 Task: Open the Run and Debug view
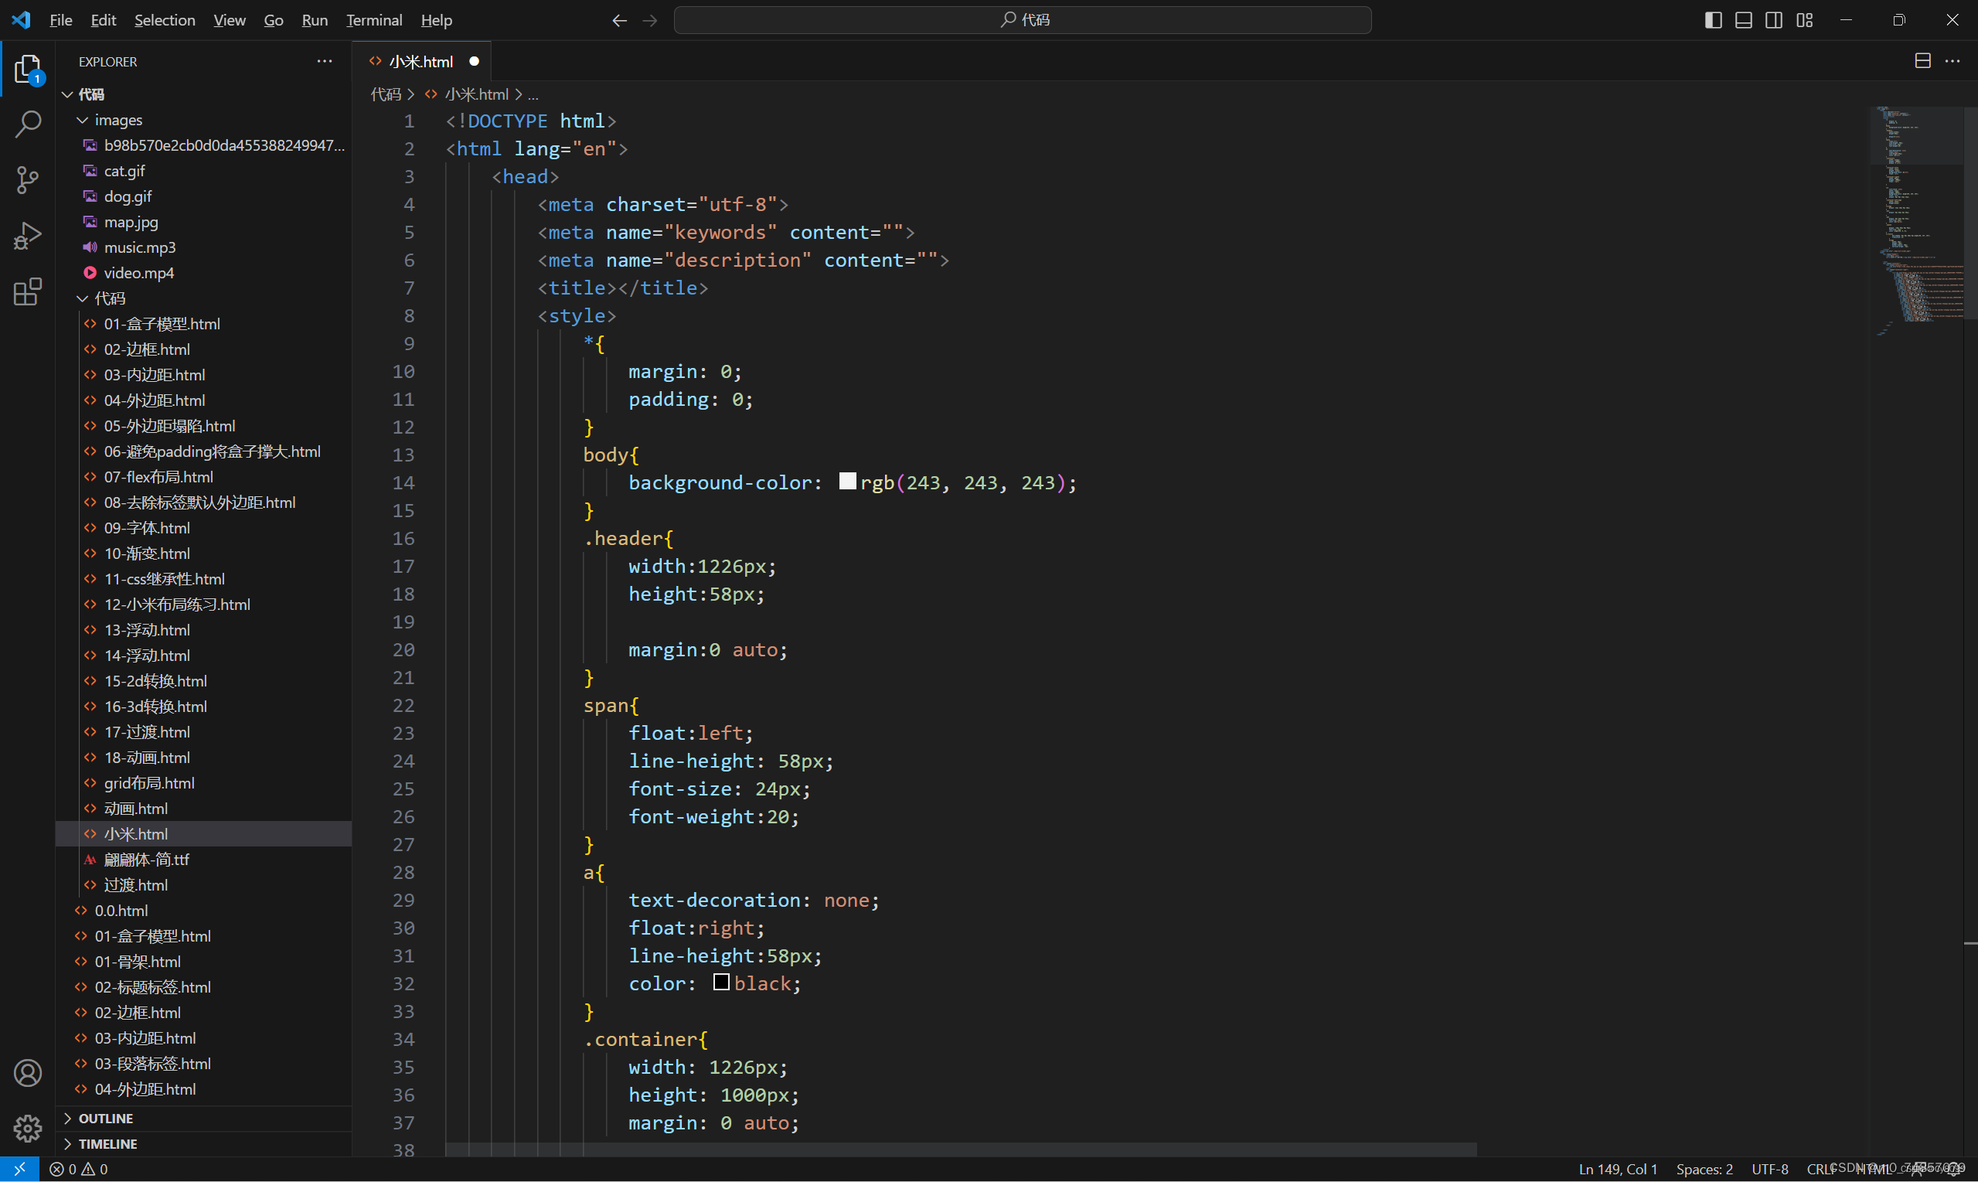(28, 236)
